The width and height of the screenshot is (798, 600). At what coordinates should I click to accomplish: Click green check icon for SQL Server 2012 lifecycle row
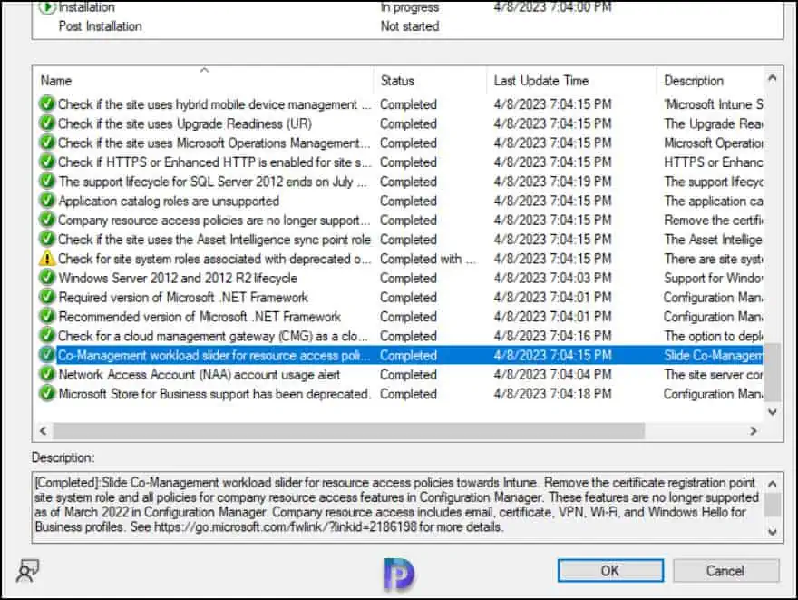click(47, 182)
